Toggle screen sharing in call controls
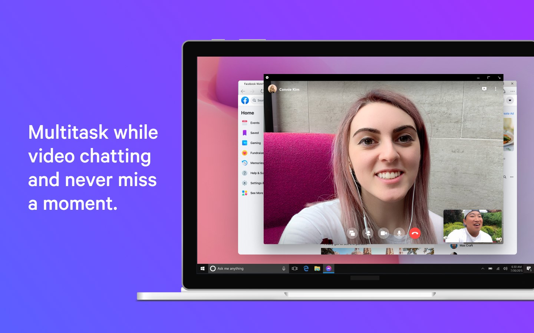 352,233
